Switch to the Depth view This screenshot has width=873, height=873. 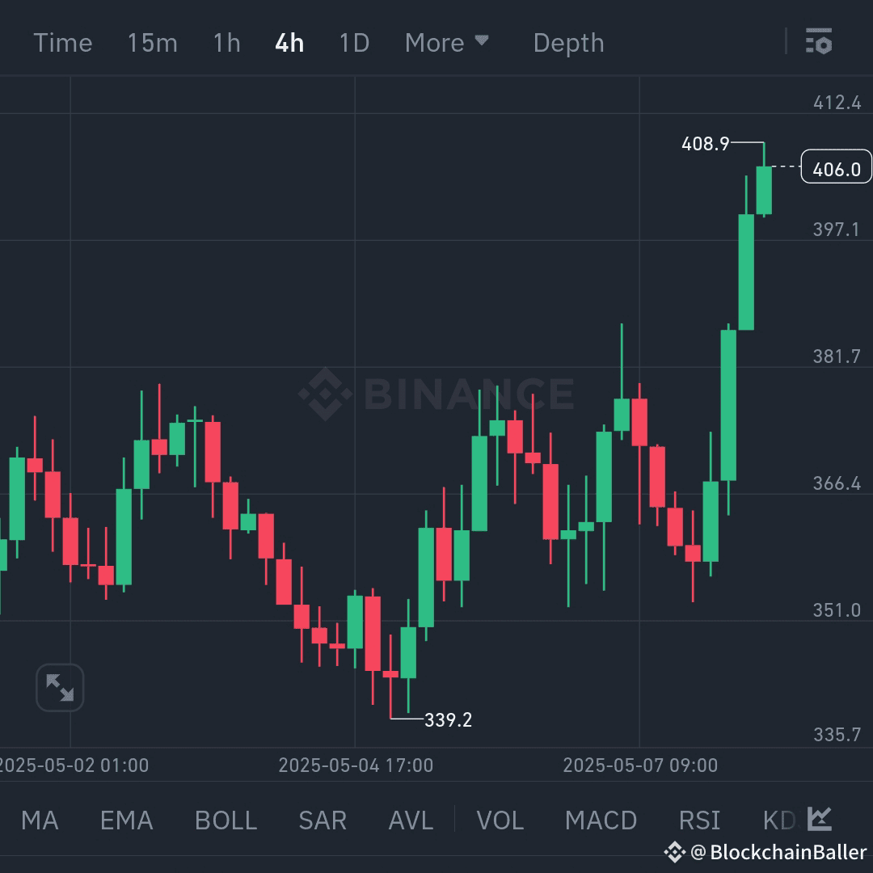click(568, 43)
